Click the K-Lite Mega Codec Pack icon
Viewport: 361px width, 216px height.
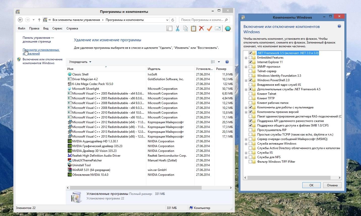coord(70,84)
